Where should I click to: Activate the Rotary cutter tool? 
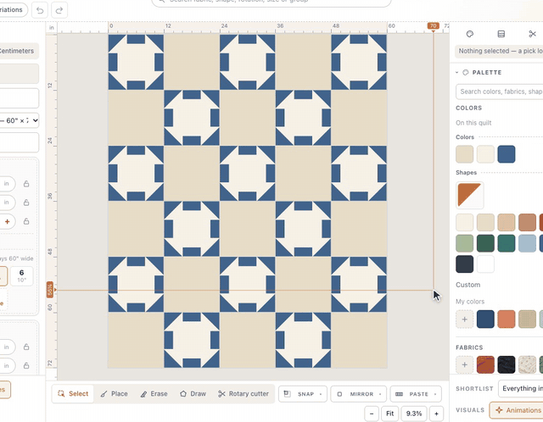pyautogui.click(x=244, y=394)
